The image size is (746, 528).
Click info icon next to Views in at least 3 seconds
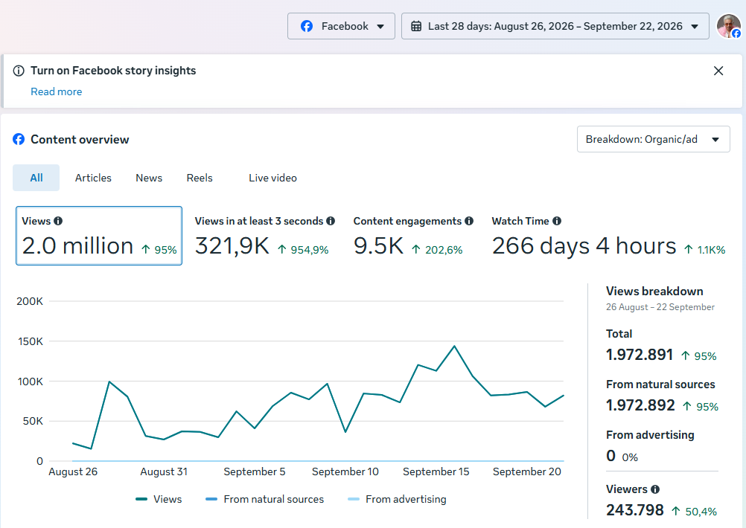pyautogui.click(x=331, y=221)
